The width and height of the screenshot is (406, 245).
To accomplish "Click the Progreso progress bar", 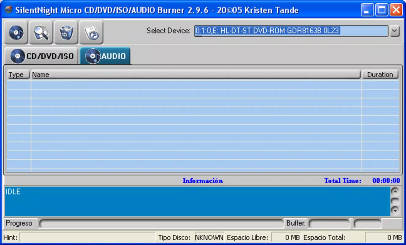I will pyautogui.click(x=161, y=224).
